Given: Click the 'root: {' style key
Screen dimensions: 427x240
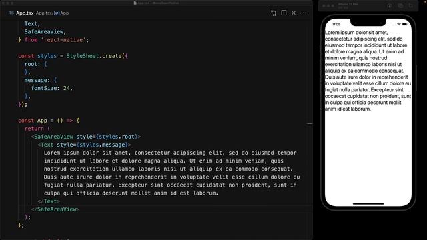Looking at the screenshot, I should pos(35,64).
